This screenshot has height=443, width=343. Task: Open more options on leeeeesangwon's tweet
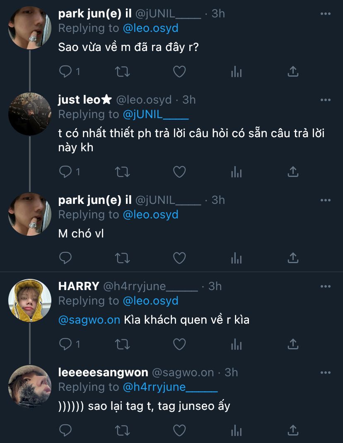point(326,373)
